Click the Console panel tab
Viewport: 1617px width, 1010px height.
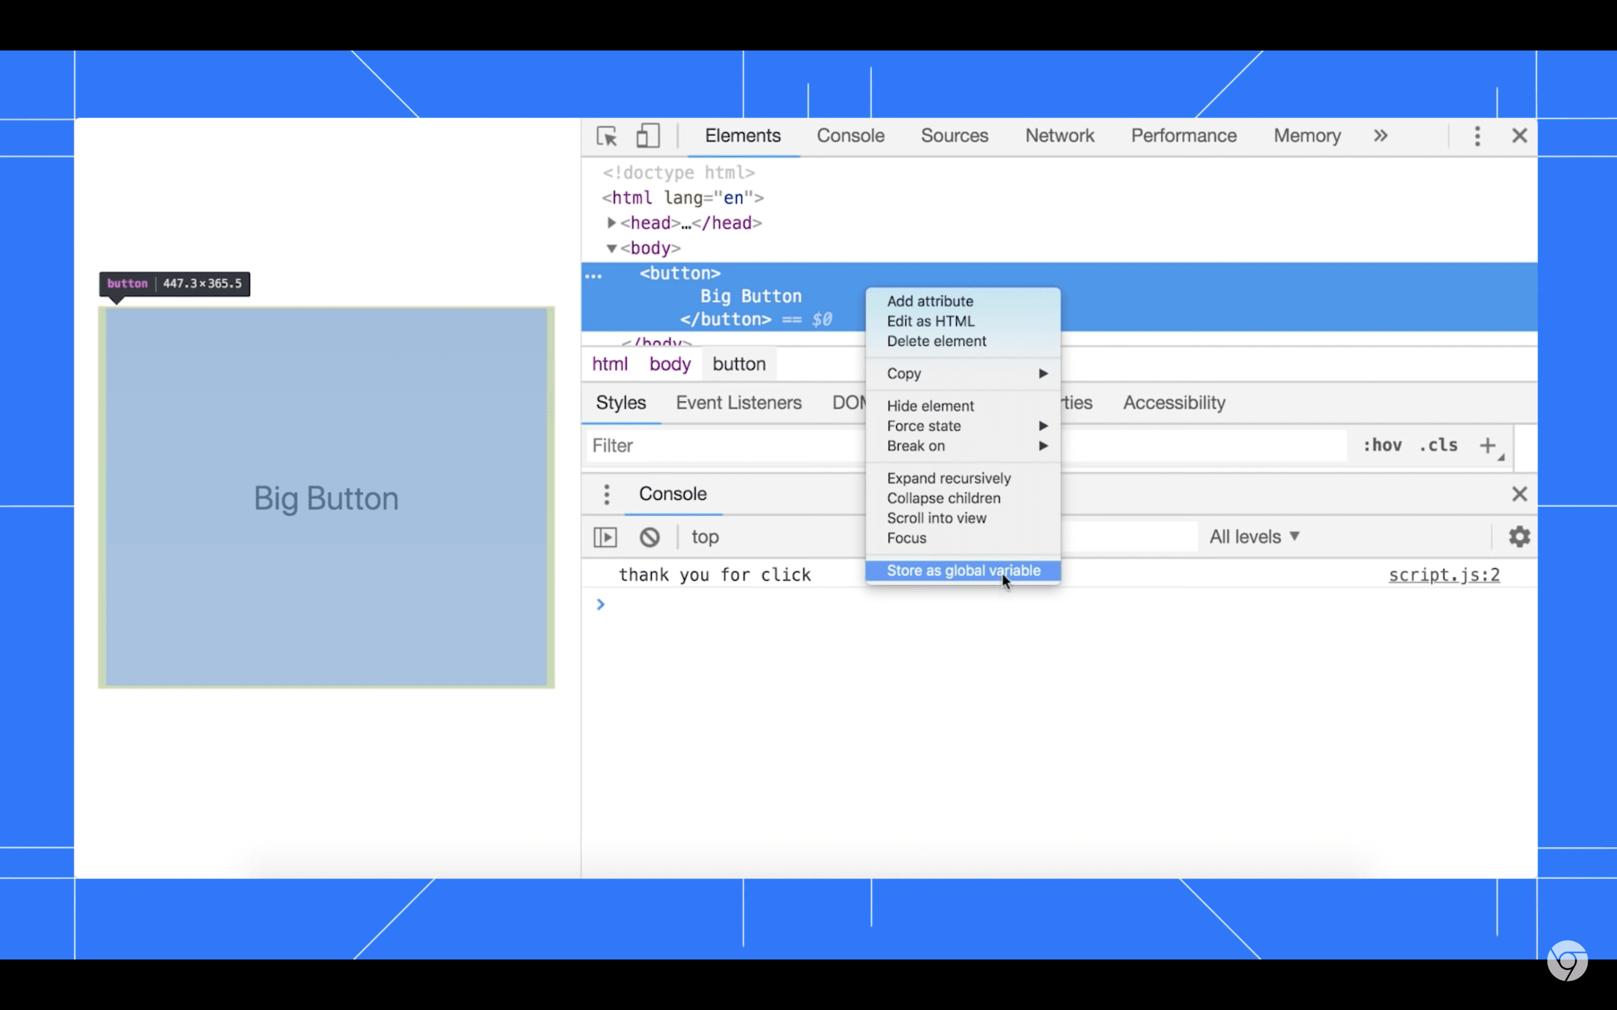851,135
